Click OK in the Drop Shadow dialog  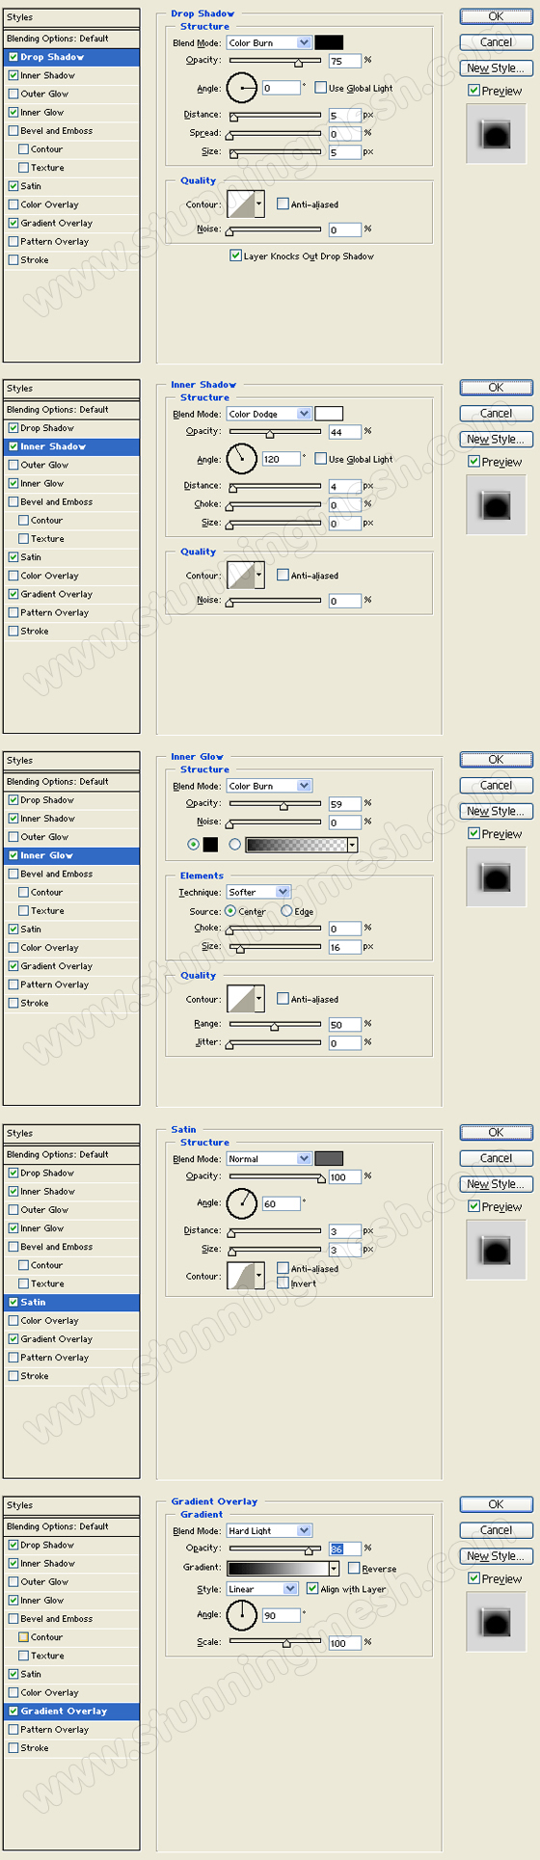[x=496, y=16]
